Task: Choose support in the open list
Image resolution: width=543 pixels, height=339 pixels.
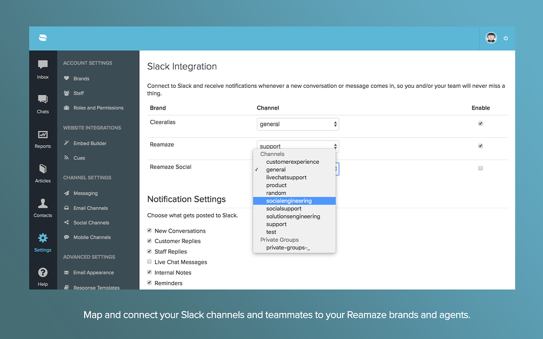Action: (294, 224)
